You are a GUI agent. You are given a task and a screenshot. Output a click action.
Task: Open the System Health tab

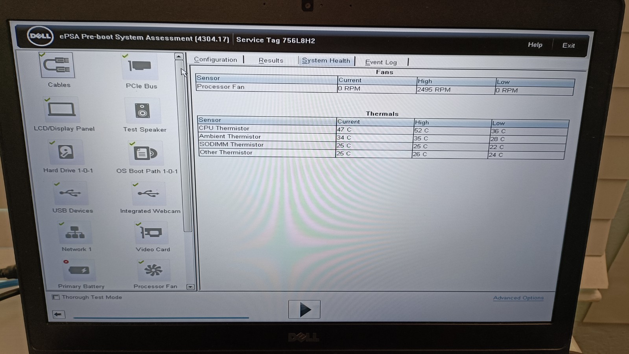pos(326,60)
